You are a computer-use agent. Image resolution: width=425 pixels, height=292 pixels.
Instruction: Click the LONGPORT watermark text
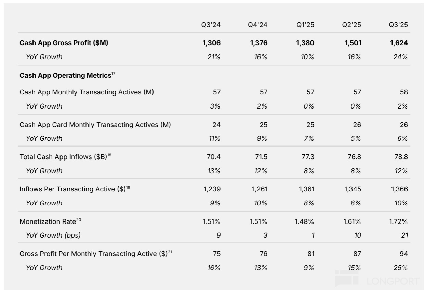tap(393, 282)
